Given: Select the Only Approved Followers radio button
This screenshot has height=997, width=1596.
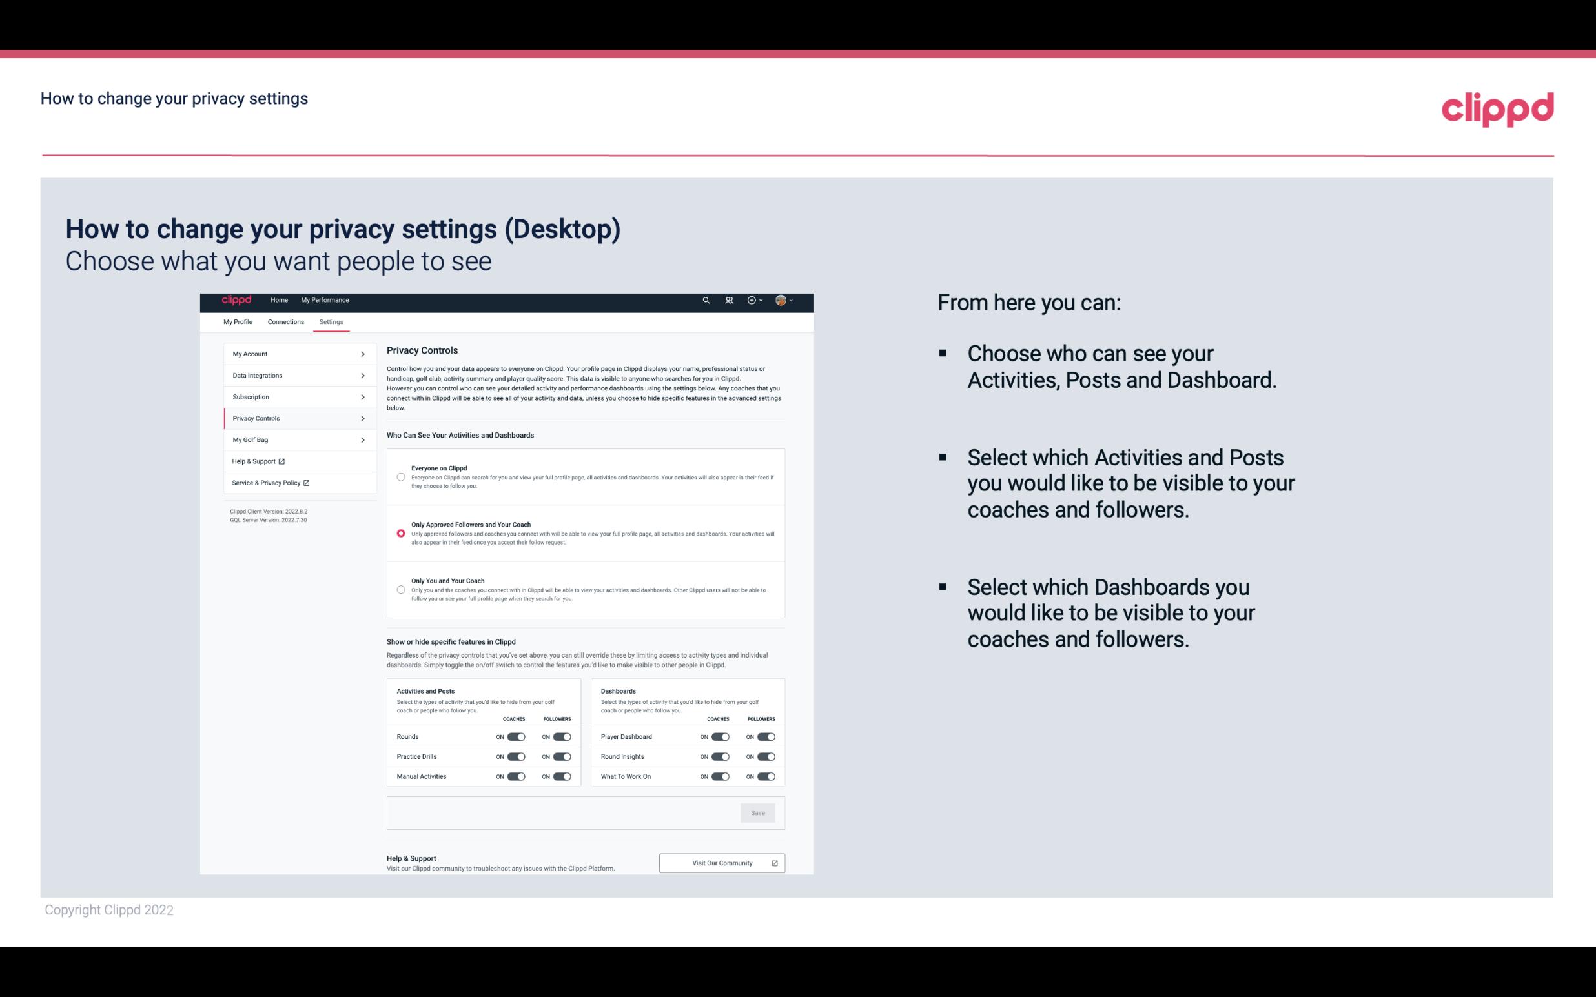Looking at the screenshot, I should point(400,533).
